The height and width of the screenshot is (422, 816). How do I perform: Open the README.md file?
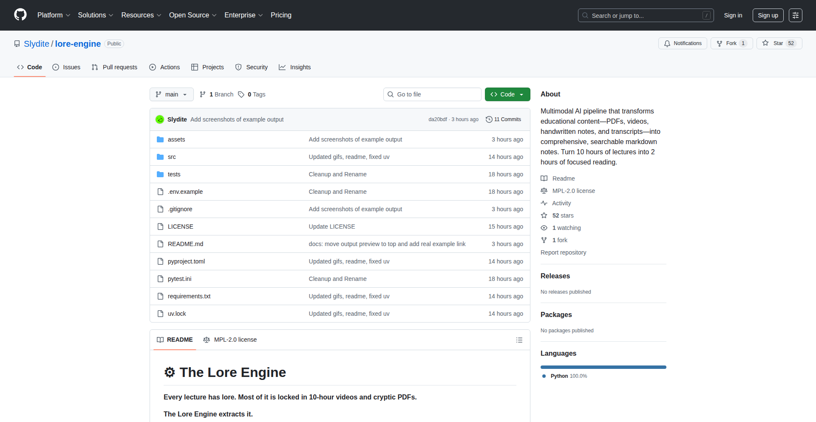click(x=185, y=244)
